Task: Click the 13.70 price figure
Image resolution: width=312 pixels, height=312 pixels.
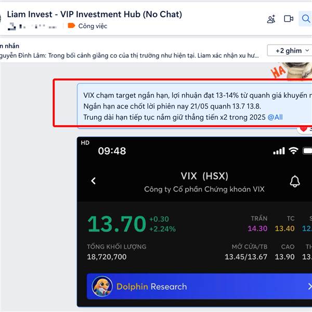Action: point(117,224)
